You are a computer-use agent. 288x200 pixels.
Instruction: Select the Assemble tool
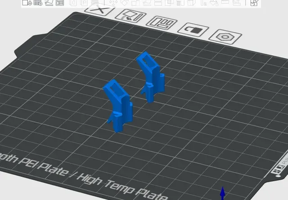237,2
